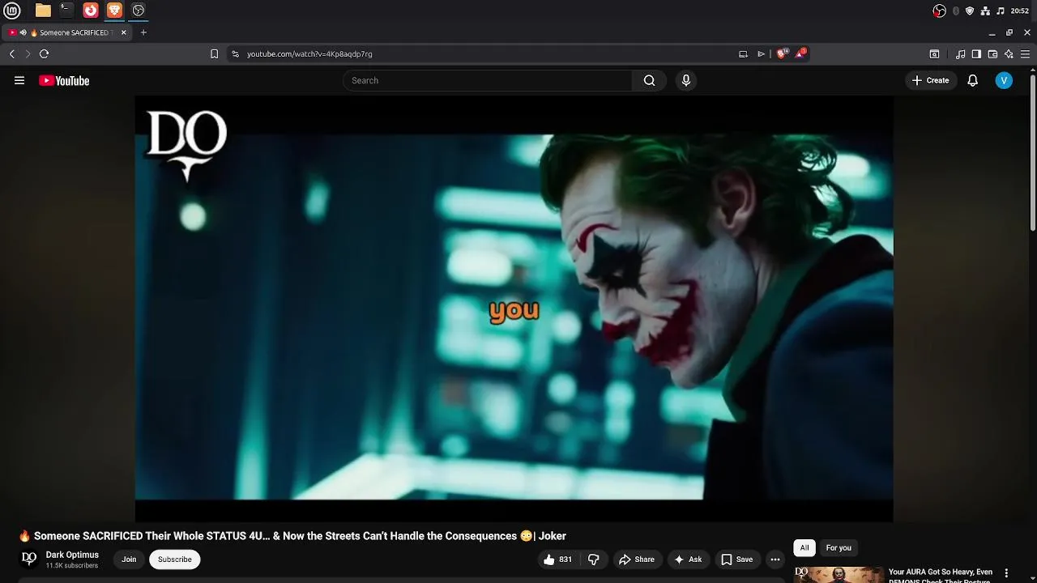The height and width of the screenshot is (583, 1037).
Task: Open the shield security tray icon
Action: tap(970, 11)
